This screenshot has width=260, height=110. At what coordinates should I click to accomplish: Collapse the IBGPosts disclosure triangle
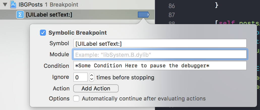pos(5,5)
